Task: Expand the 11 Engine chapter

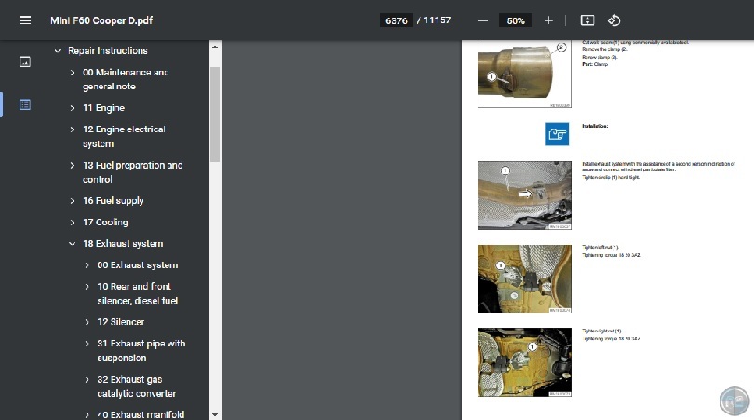Action: pos(72,108)
